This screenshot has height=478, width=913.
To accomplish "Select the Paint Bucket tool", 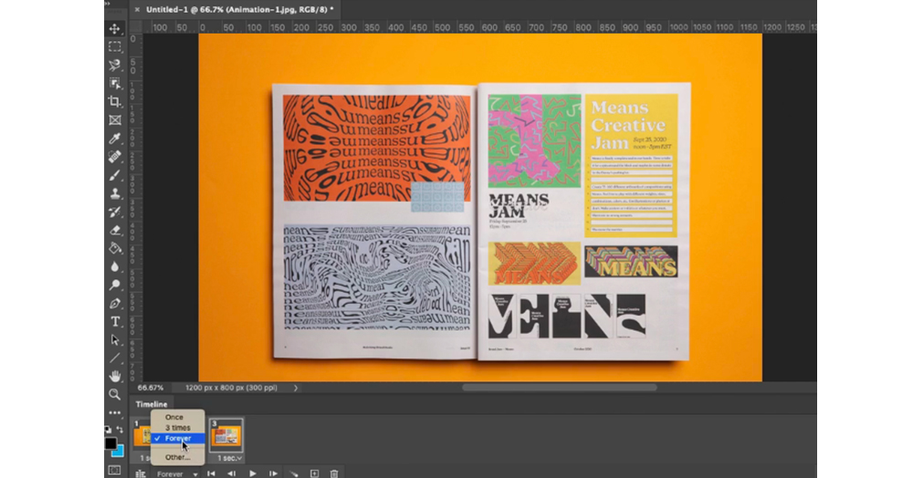I will pyautogui.click(x=115, y=248).
